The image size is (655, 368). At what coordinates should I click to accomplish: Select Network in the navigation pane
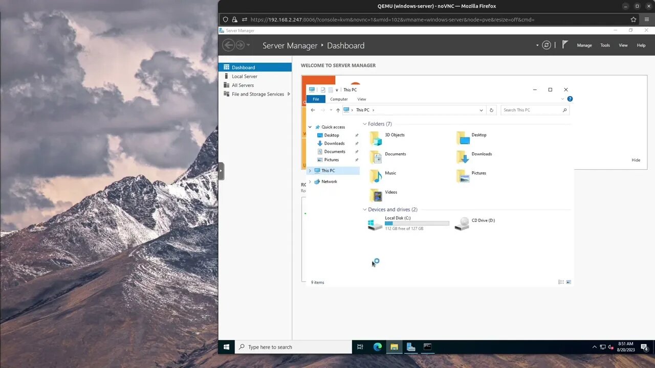click(x=329, y=181)
